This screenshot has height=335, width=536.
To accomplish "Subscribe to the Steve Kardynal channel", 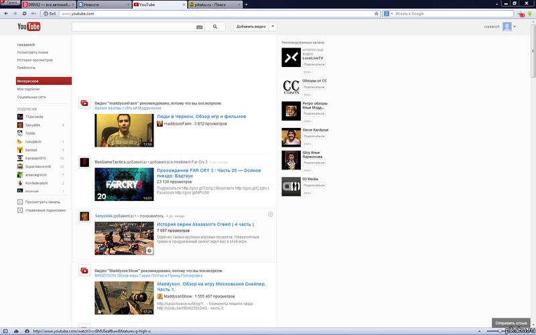I will pos(314,136).
